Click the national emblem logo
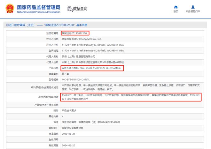 coord(10,8)
